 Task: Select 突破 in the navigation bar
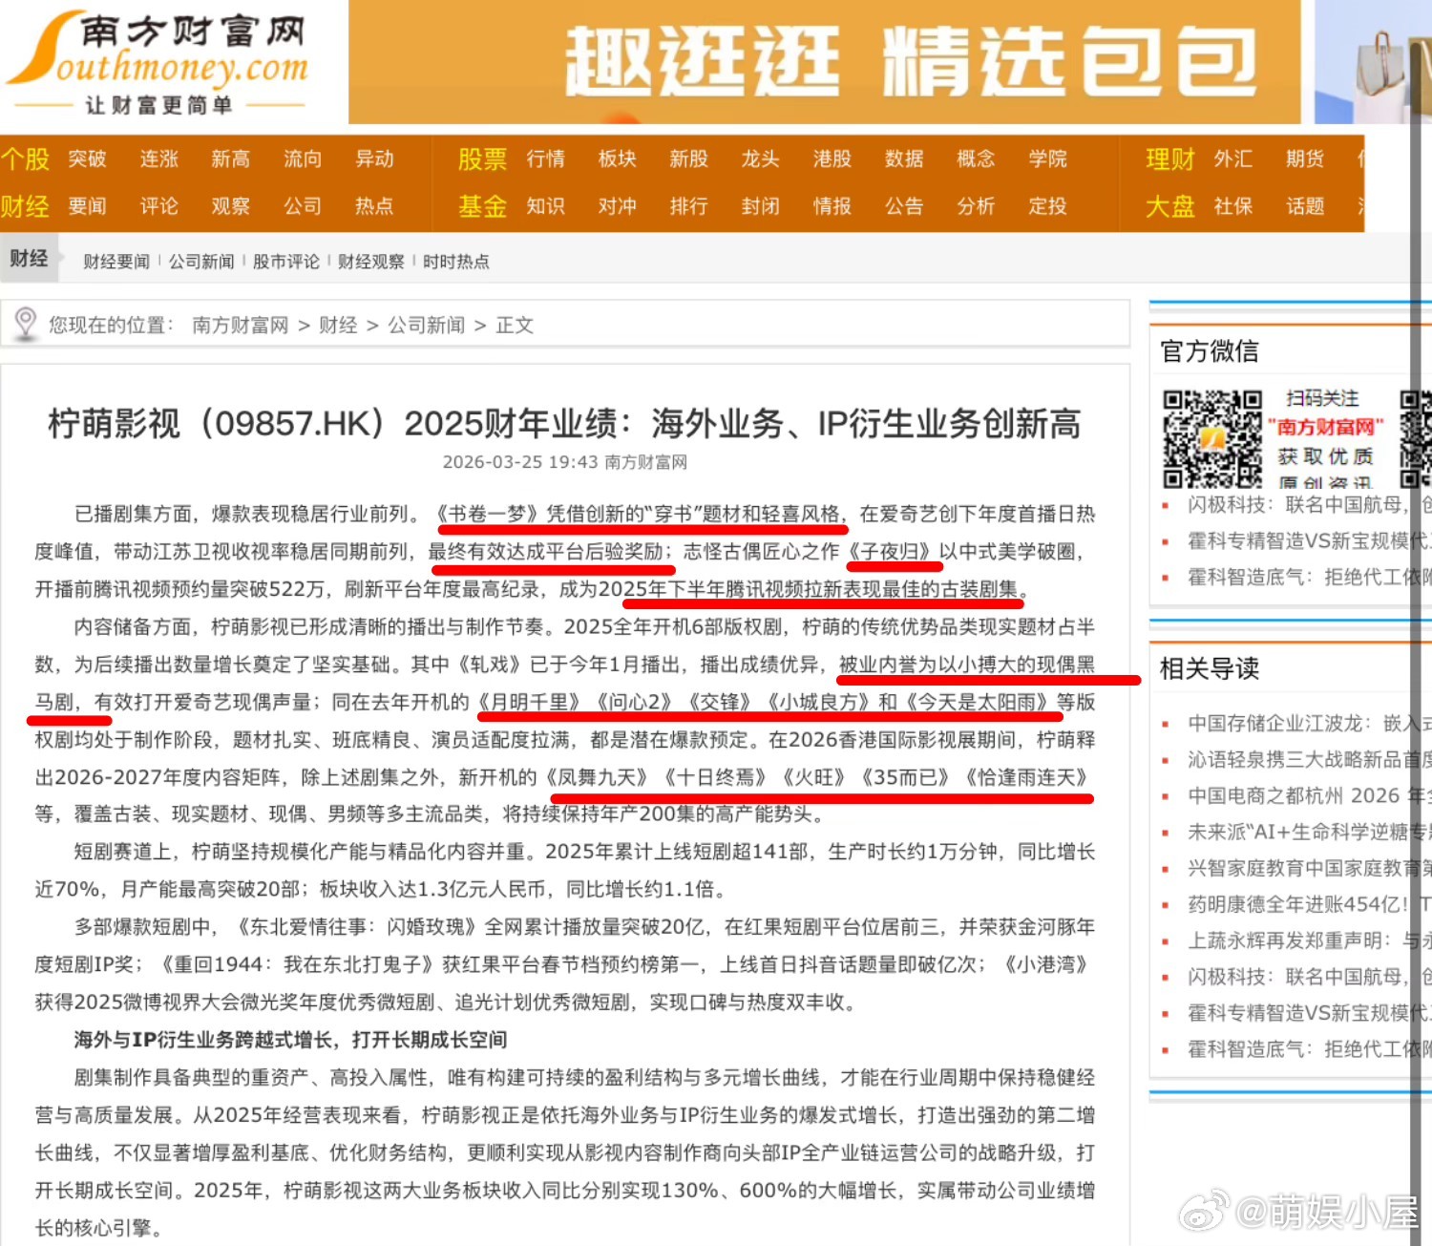87,158
